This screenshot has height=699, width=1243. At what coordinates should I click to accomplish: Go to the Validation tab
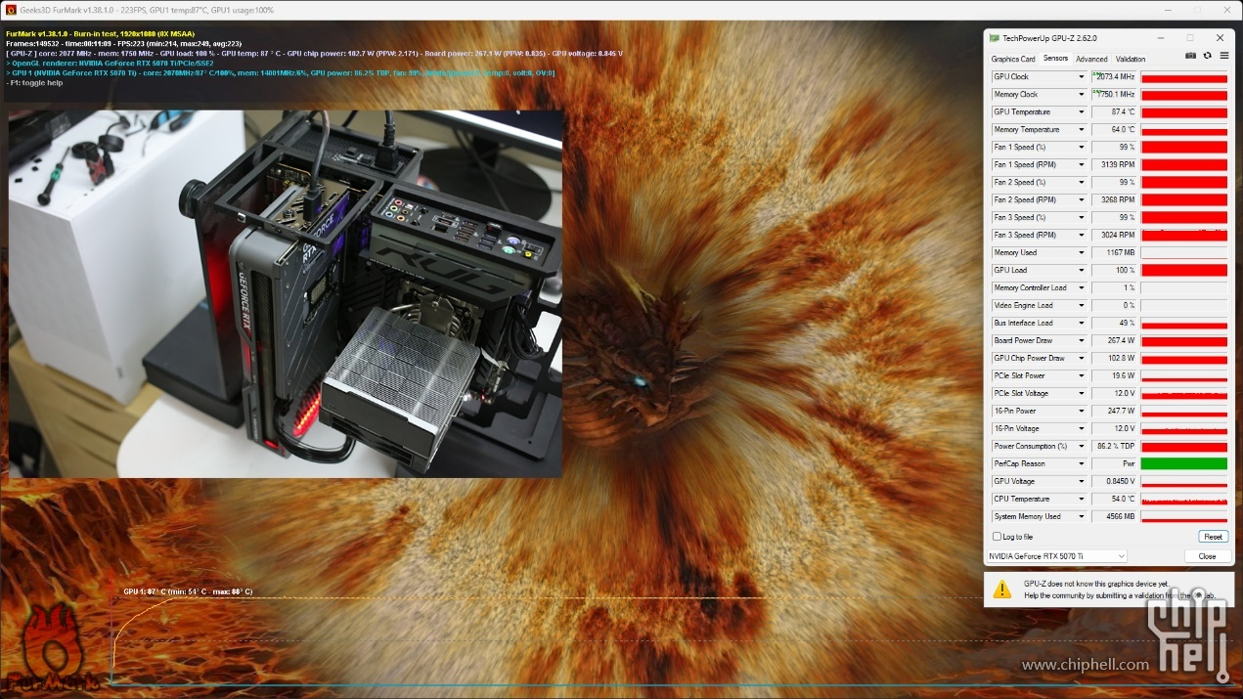pos(1131,60)
